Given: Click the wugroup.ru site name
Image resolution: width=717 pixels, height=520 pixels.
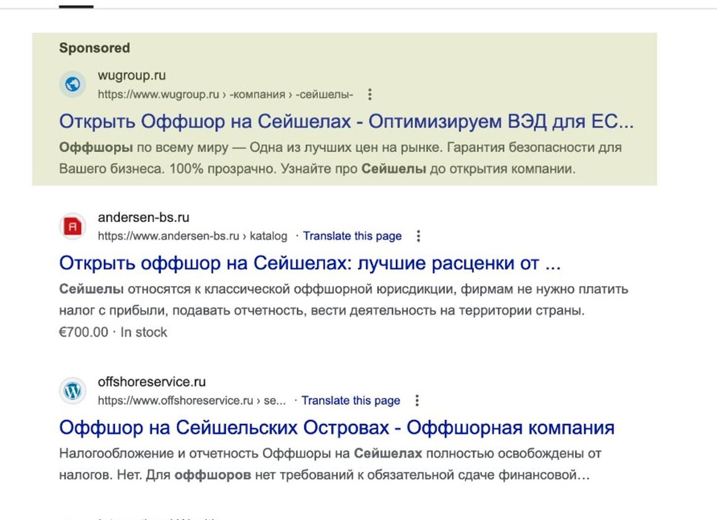Looking at the screenshot, I should click(132, 75).
